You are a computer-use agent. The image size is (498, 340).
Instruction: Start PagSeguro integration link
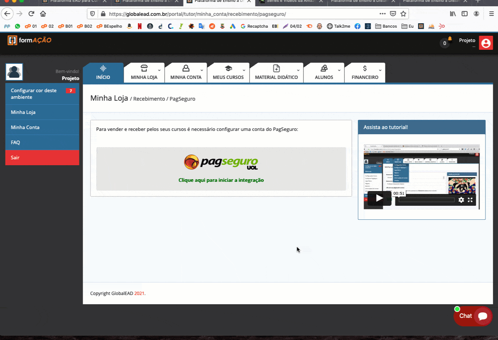(221, 180)
